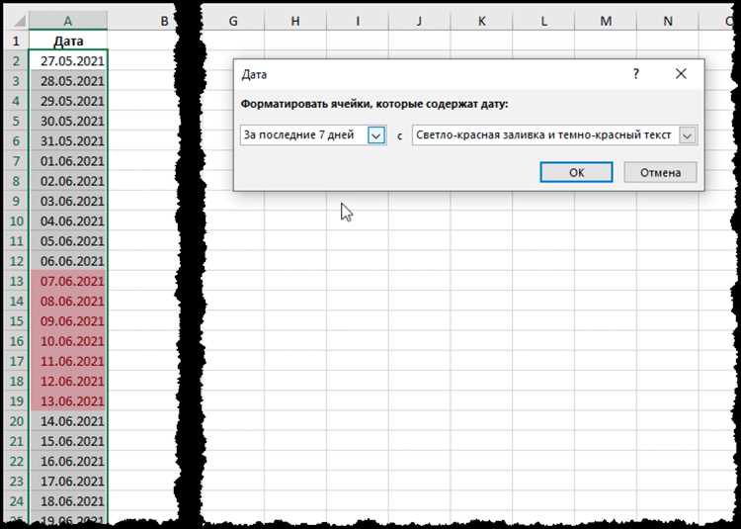Select cell with 02.06.2021
Screen dimensions: 741x529
coord(68,181)
